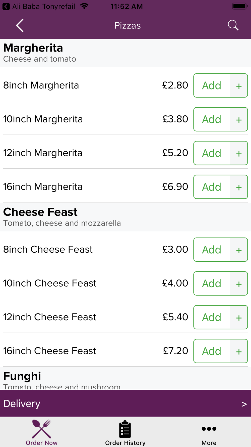Switch to the Order History tab

pos(125,432)
